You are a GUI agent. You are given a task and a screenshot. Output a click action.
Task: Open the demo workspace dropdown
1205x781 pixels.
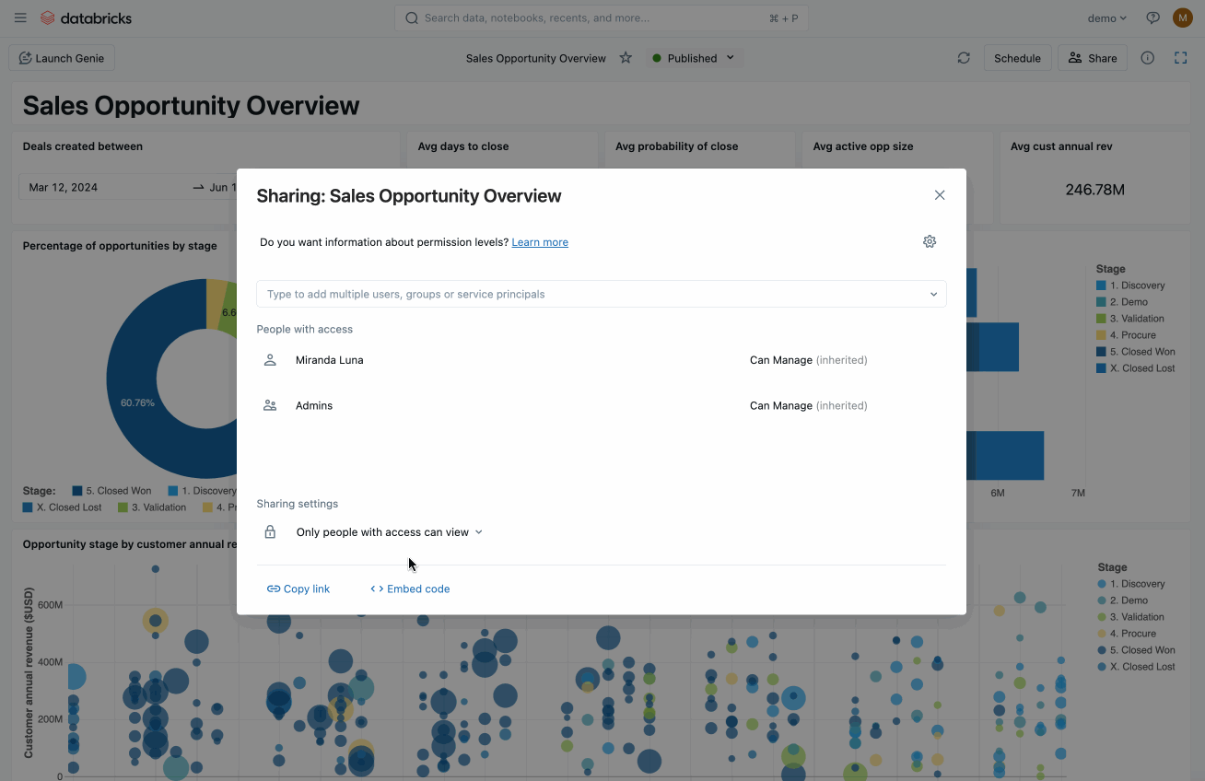coord(1106,17)
